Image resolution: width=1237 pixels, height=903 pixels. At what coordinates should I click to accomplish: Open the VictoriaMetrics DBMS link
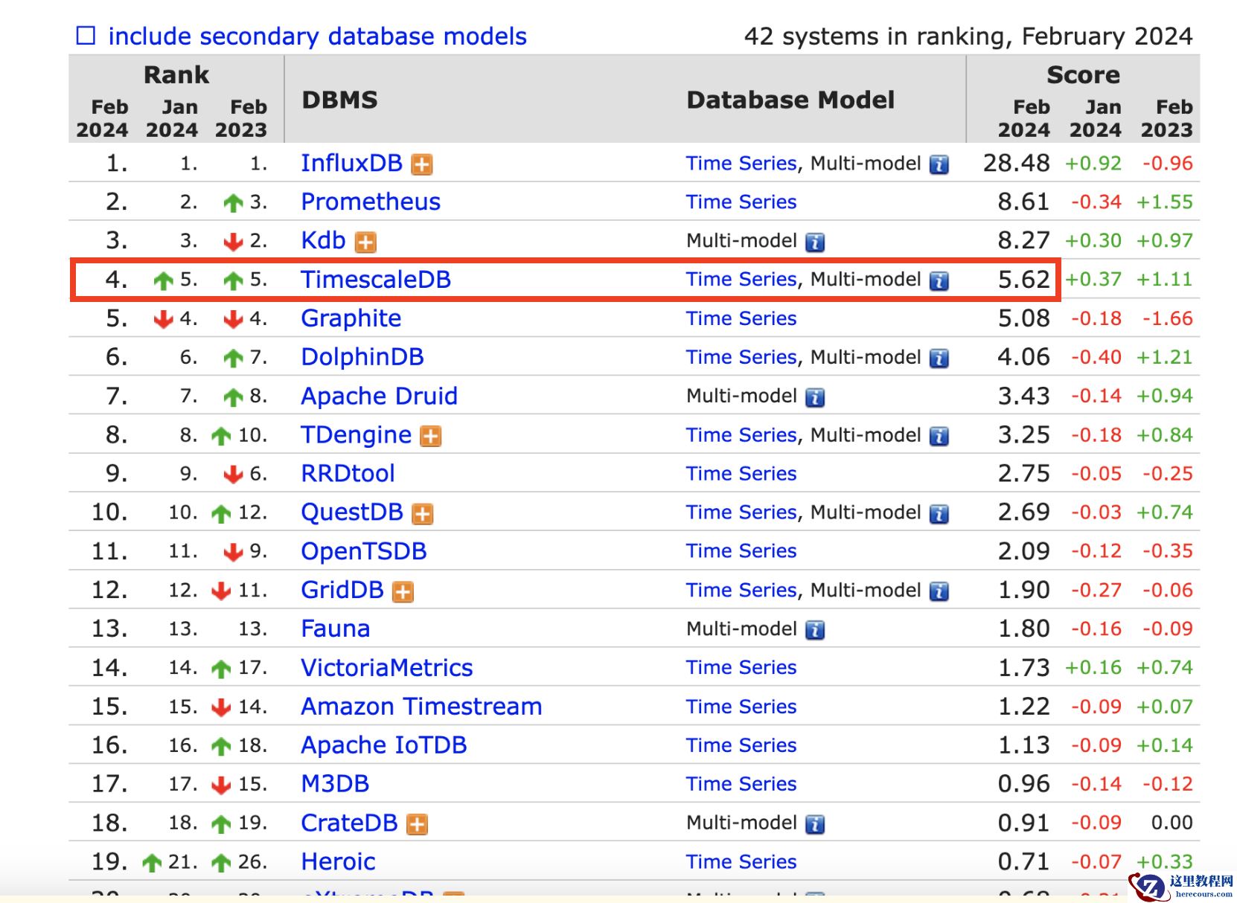click(386, 667)
